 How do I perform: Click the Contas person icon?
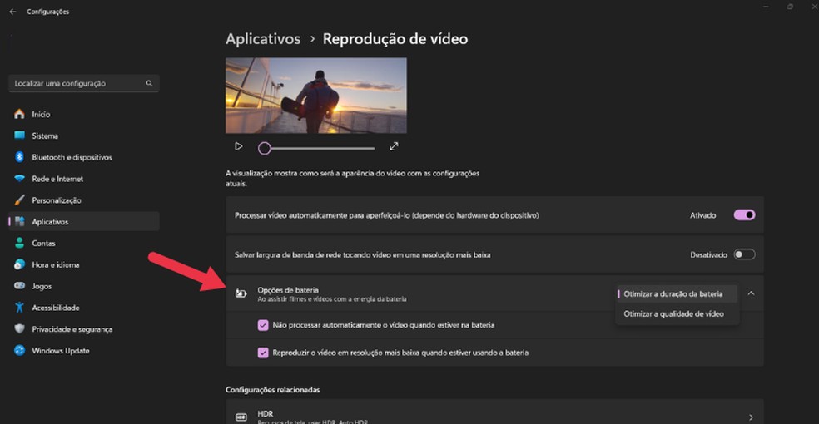coord(20,243)
